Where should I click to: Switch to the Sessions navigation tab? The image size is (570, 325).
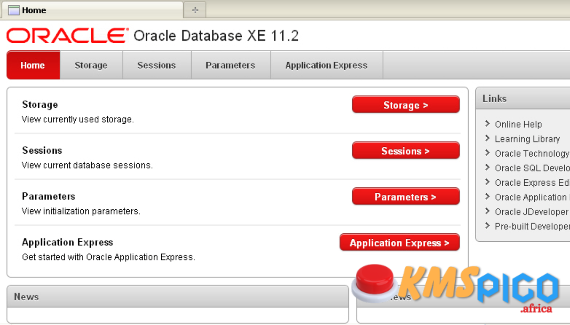click(x=157, y=65)
